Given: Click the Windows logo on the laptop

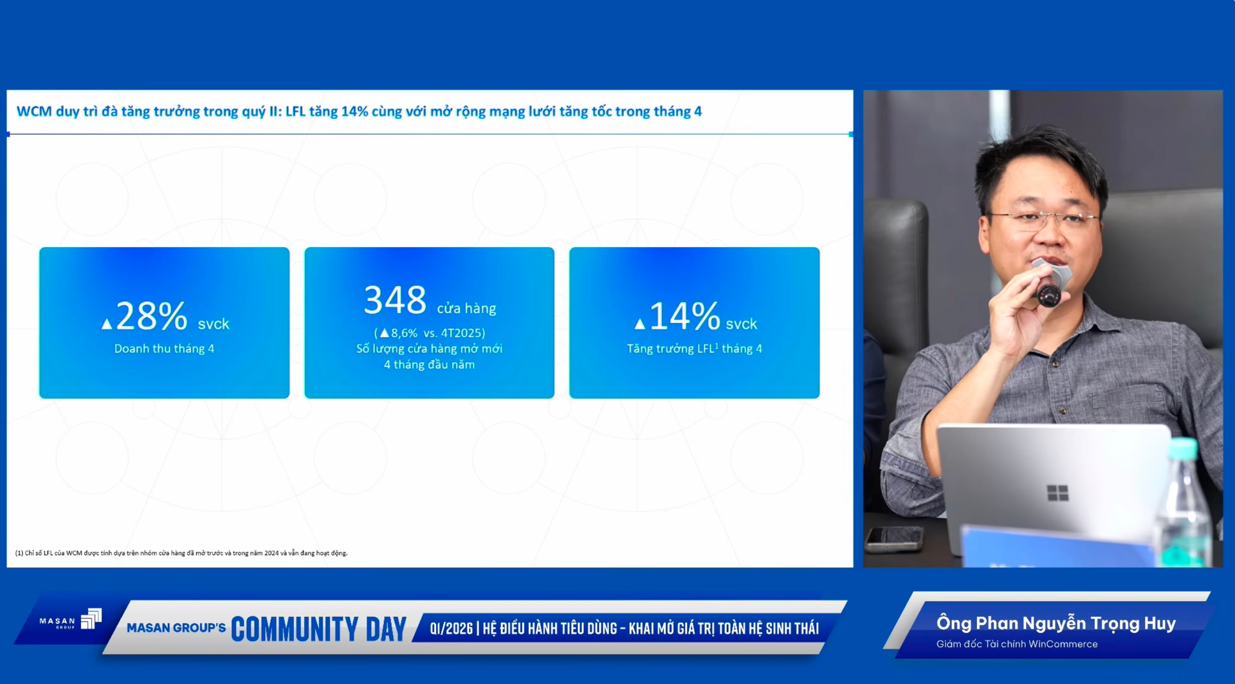Looking at the screenshot, I should tap(1057, 493).
